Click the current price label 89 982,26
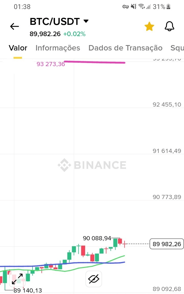The width and height of the screenshot is (184, 294). (x=167, y=244)
